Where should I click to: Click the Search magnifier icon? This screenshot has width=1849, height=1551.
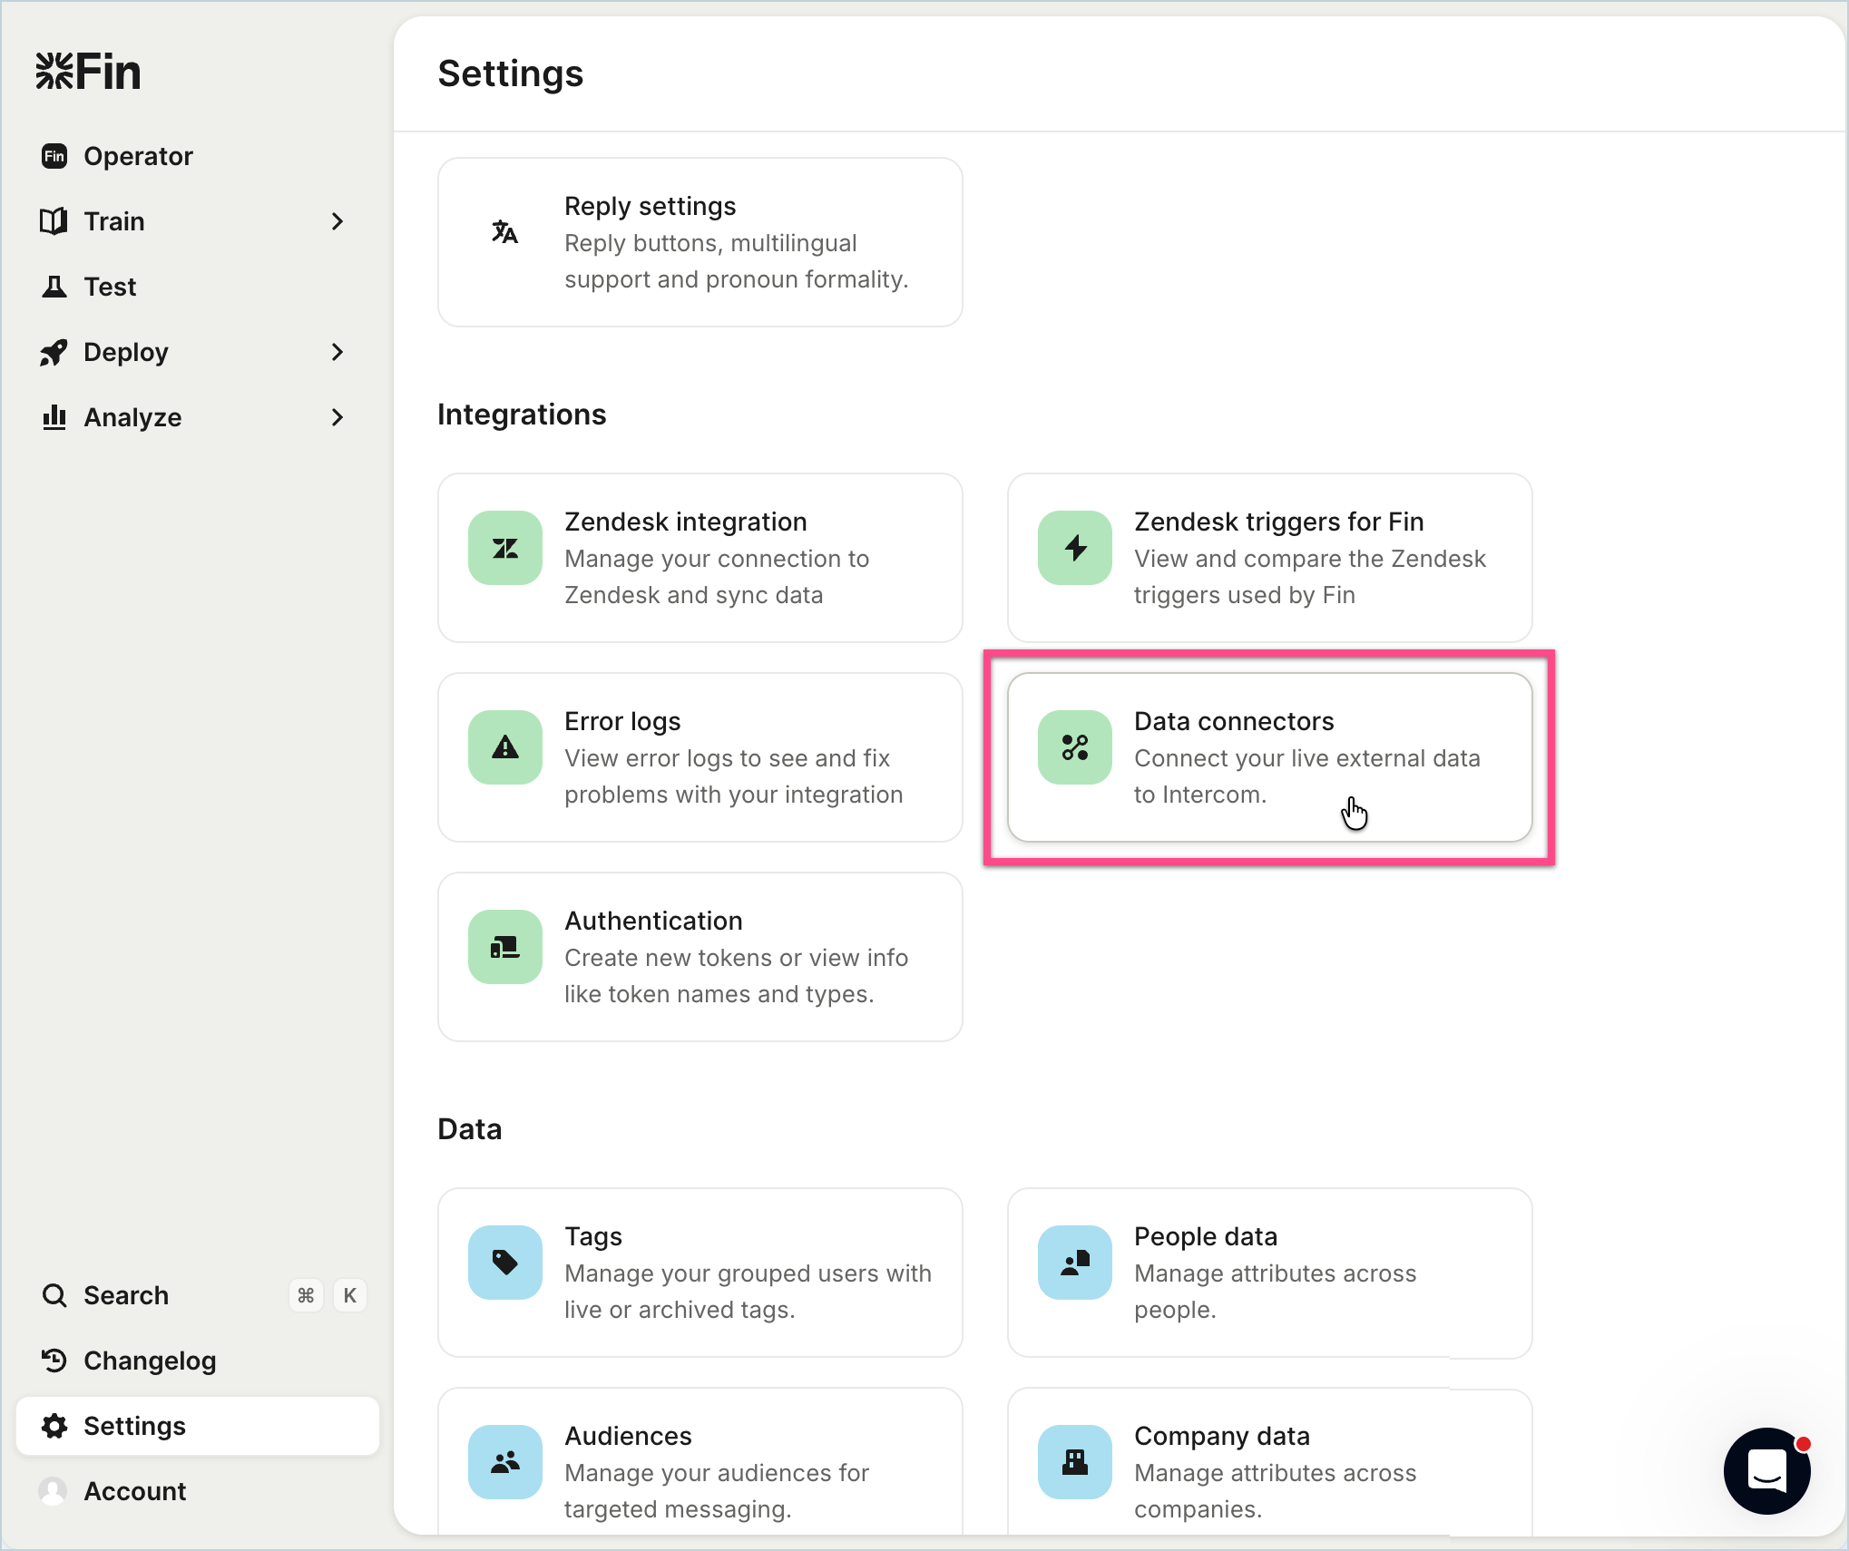point(54,1295)
